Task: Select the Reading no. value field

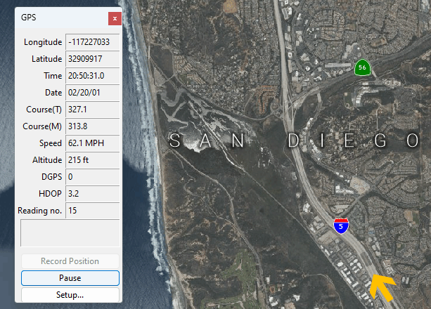Action: 93,211
